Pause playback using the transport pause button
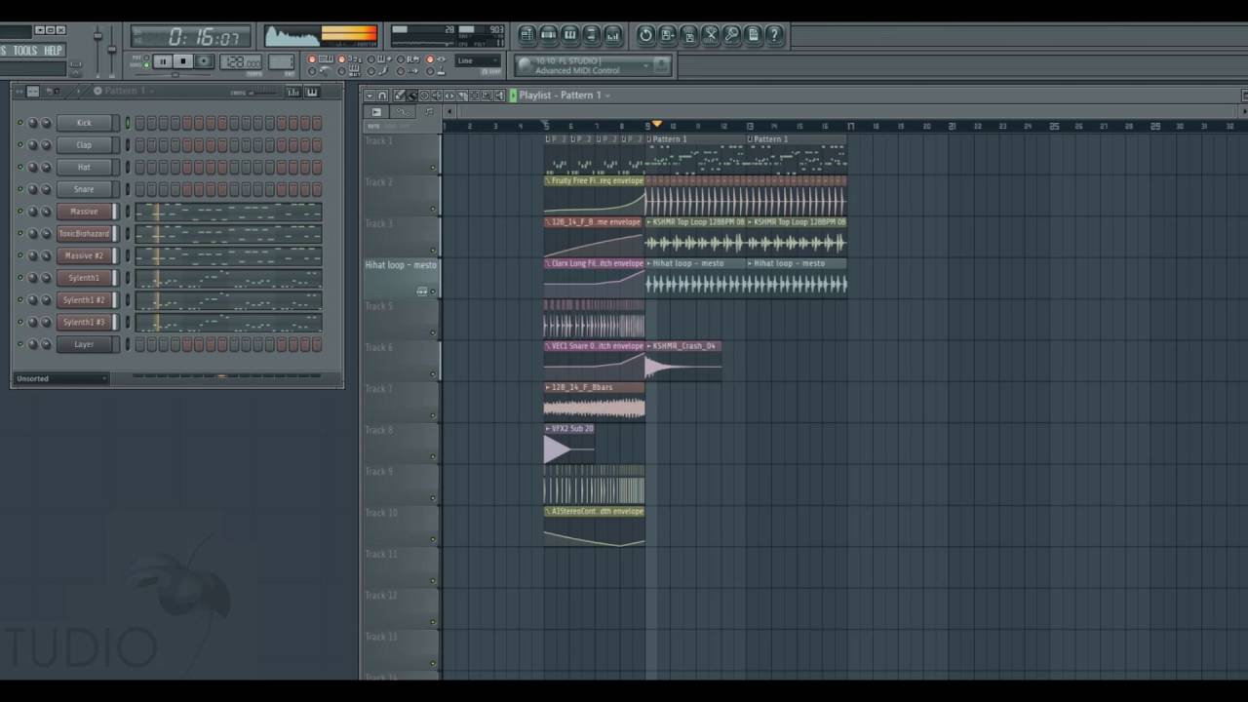This screenshot has height=702, width=1248. 162,61
